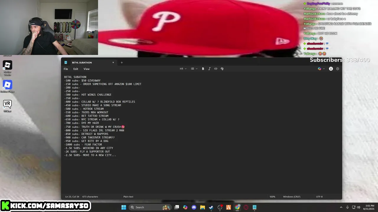Open the View menu
378x212 pixels.
point(87,69)
